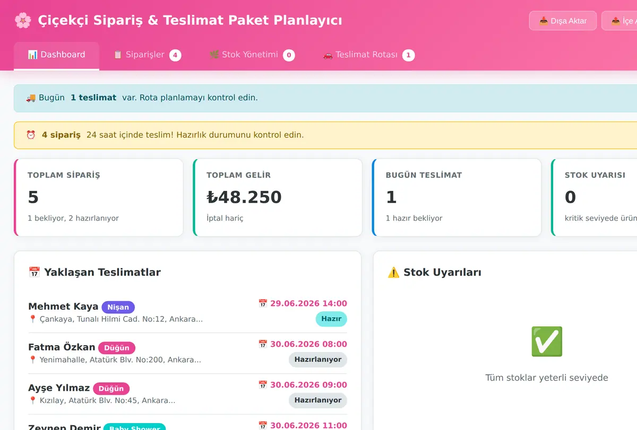Click the Düğün tag on Fatma Özkan
This screenshot has height=430, width=637.
pyautogui.click(x=117, y=348)
